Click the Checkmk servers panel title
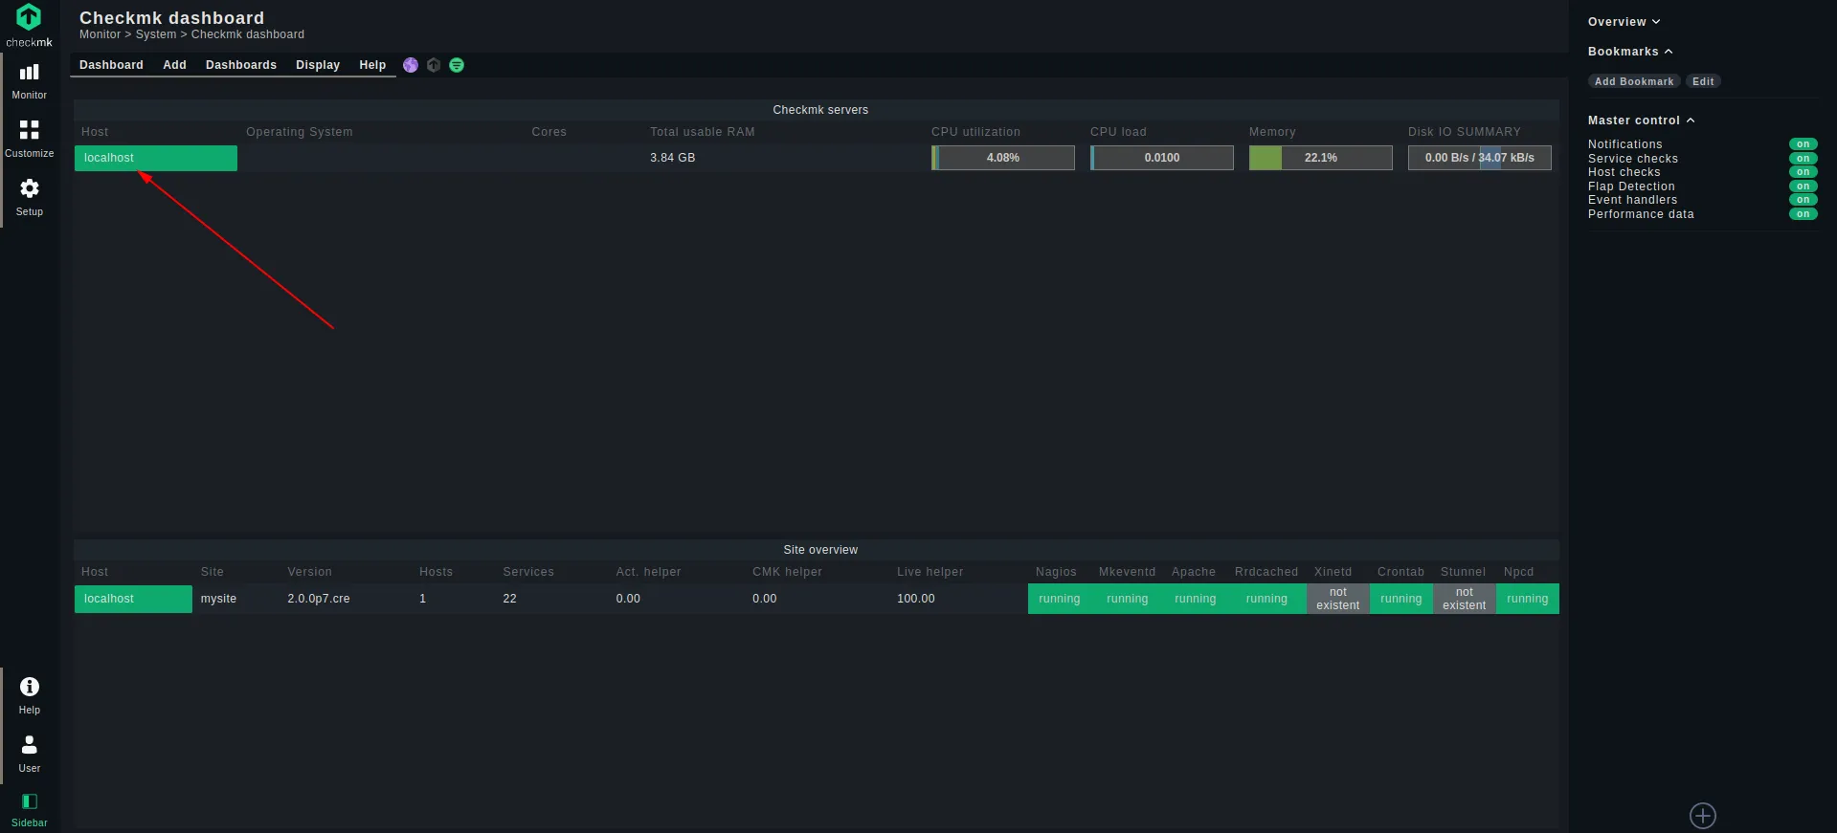The width and height of the screenshot is (1837, 833). tap(820, 110)
